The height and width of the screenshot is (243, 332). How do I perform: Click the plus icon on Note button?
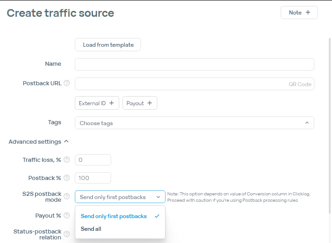click(x=308, y=13)
